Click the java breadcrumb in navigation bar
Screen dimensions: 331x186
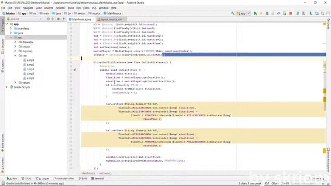[x=56, y=13]
